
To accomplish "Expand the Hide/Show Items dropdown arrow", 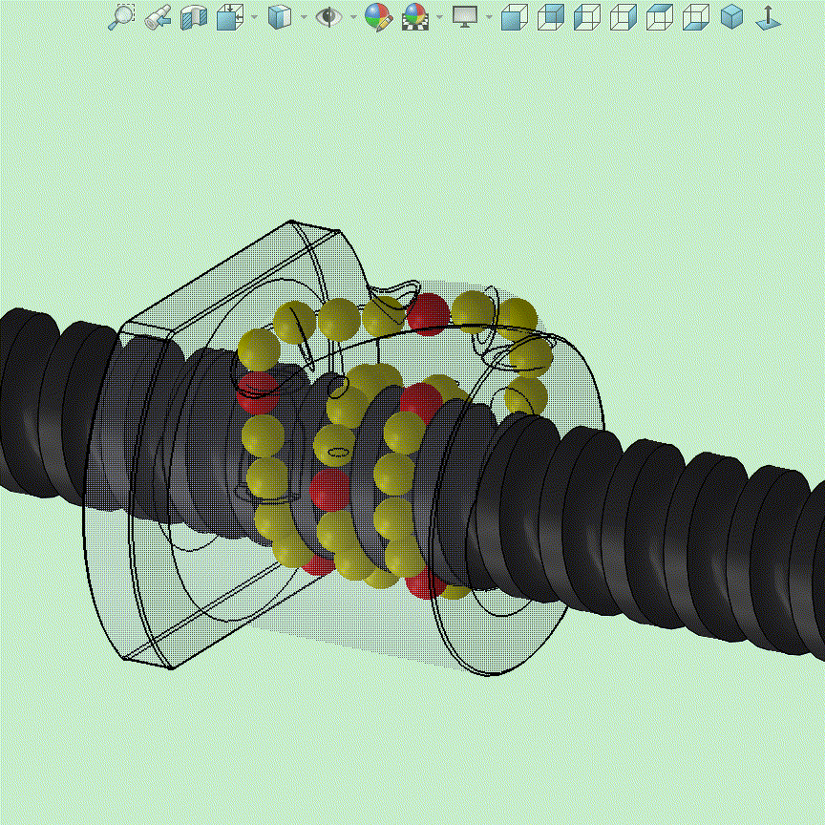I will click(x=352, y=16).
